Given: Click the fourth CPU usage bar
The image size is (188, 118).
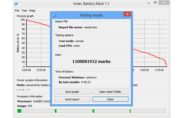Looking at the screenshot, I should pyautogui.click(x=148, y=111).
